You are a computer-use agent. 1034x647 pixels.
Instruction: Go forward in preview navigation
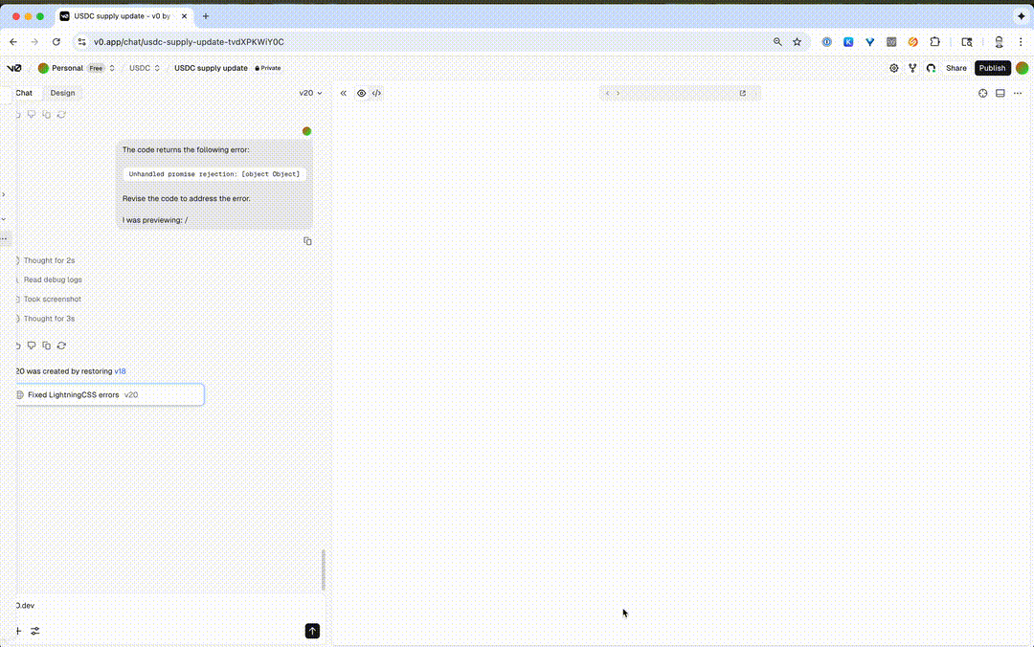point(618,93)
